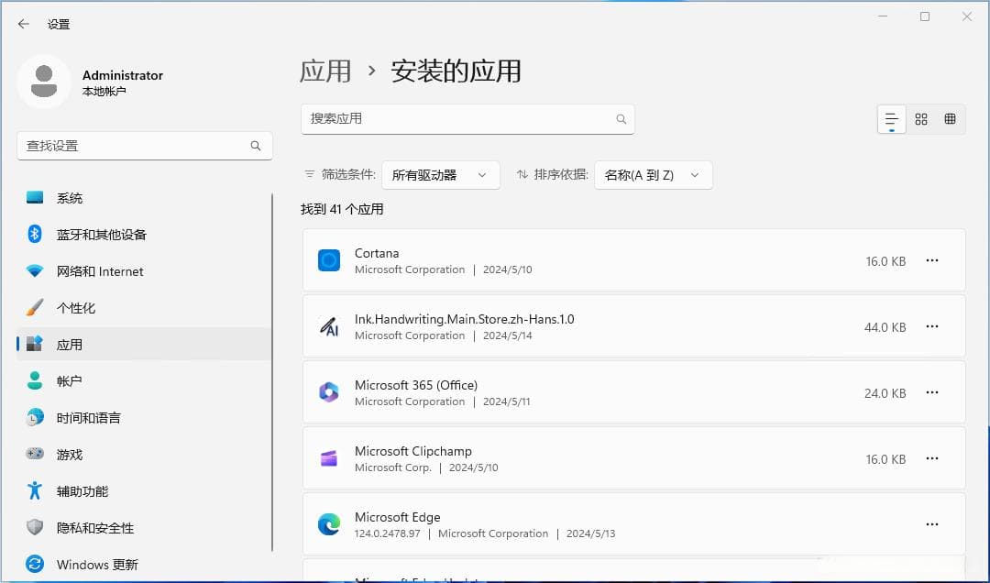Go back with the arrow icon

tap(23, 24)
